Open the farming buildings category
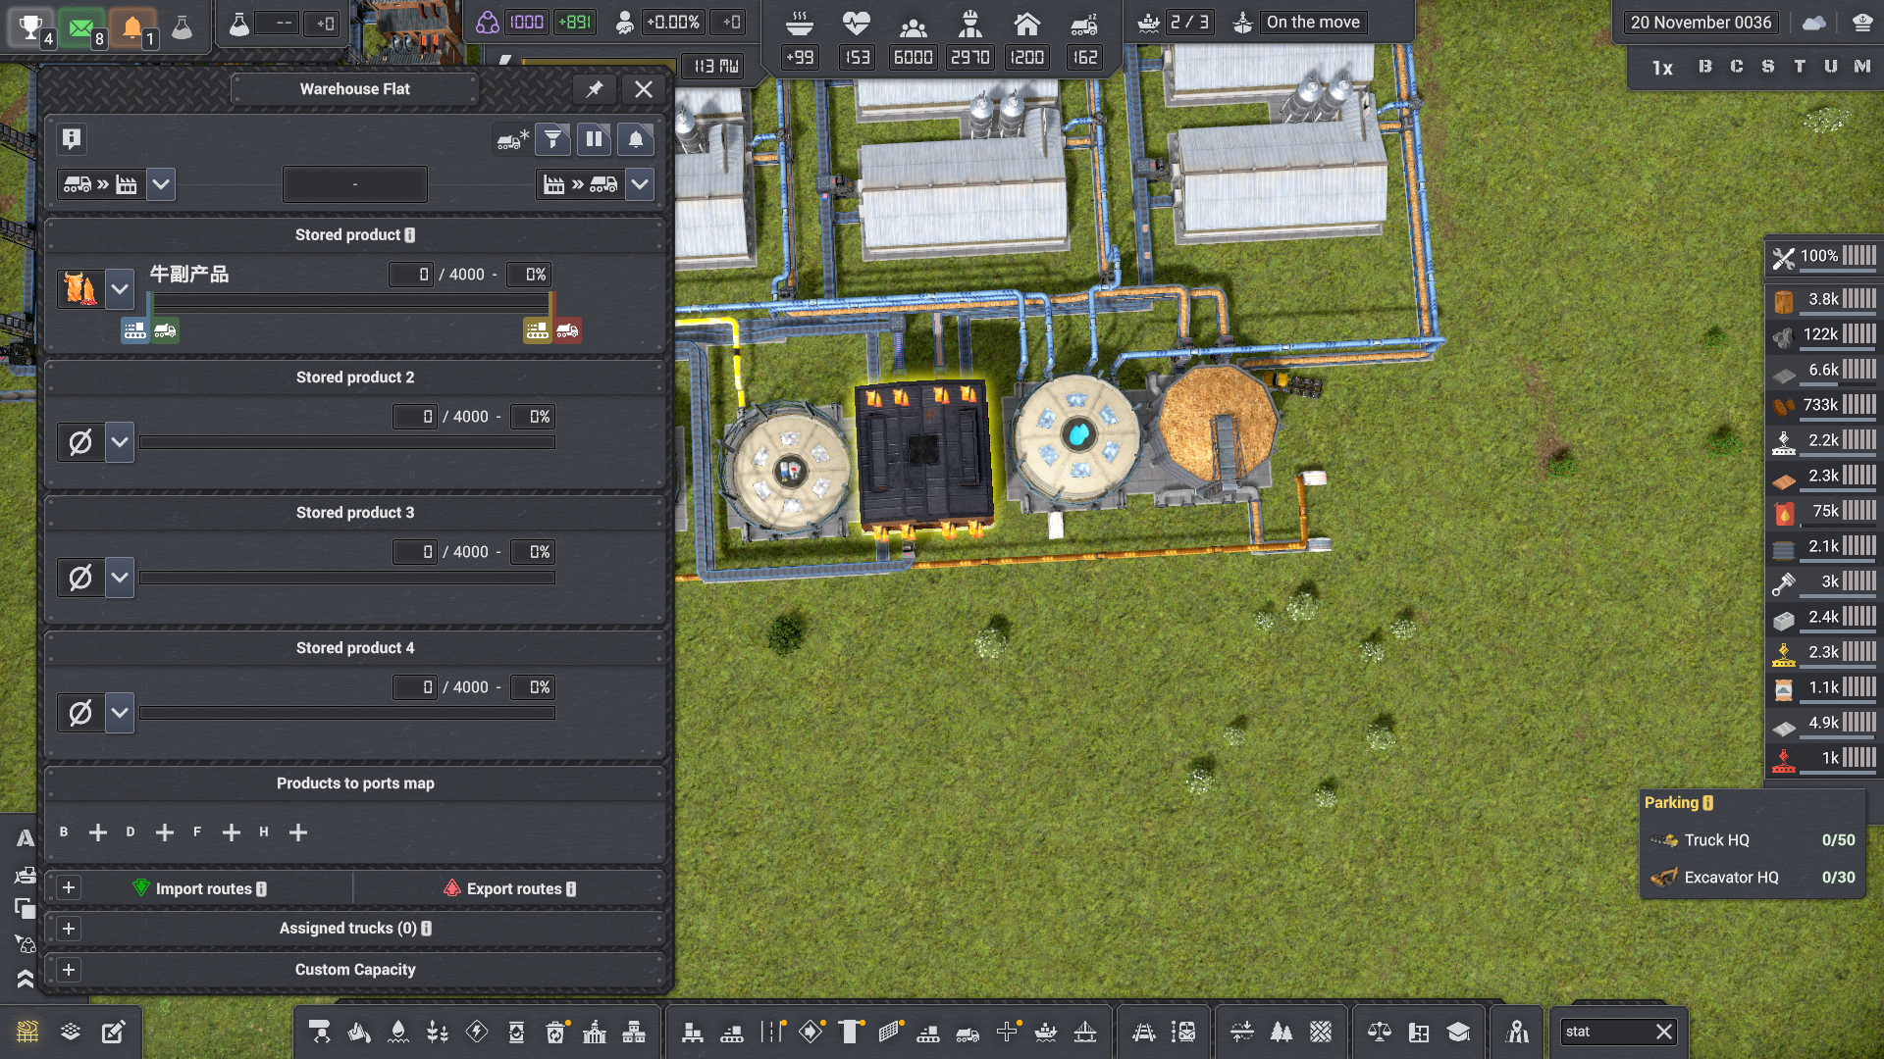The height and width of the screenshot is (1059, 1884). pos(438,1032)
